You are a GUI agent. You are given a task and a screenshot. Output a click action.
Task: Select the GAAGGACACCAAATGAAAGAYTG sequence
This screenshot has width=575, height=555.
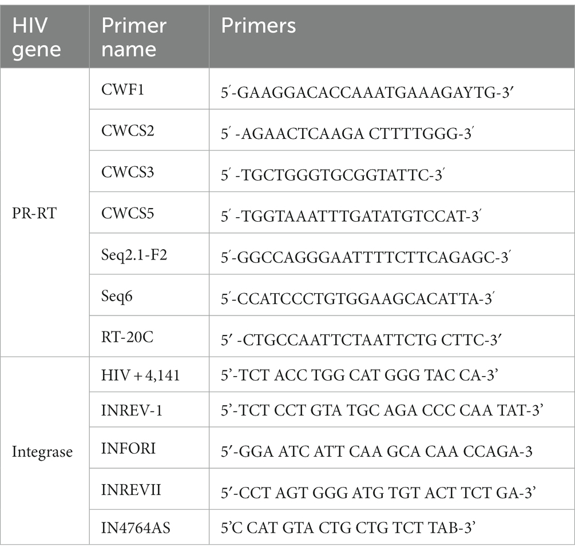[367, 93]
